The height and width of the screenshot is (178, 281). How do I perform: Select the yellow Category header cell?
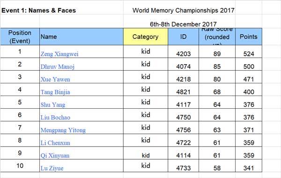(x=146, y=37)
